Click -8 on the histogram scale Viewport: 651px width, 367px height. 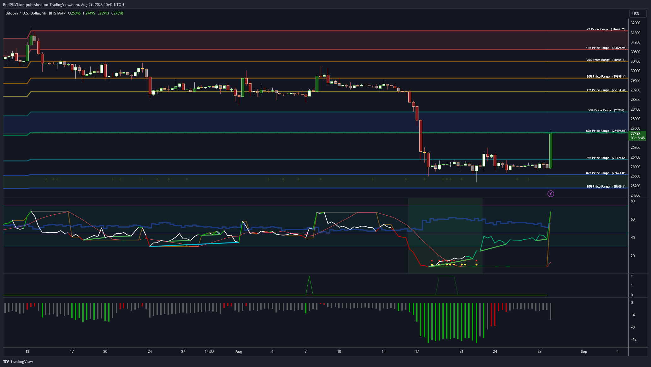point(633,327)
